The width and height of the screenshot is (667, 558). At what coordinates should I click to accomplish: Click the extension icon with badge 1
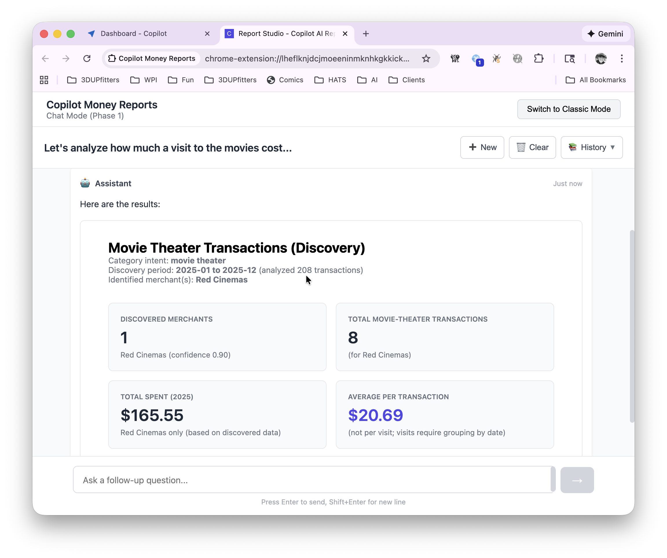[x=477, y=59]
